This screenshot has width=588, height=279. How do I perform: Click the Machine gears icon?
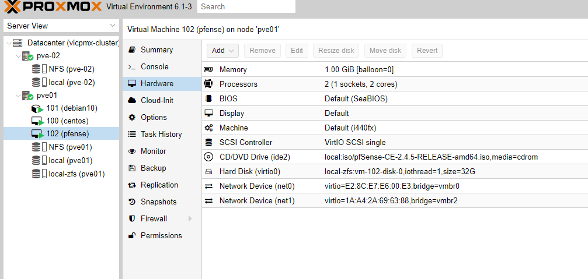pos(208,128)
